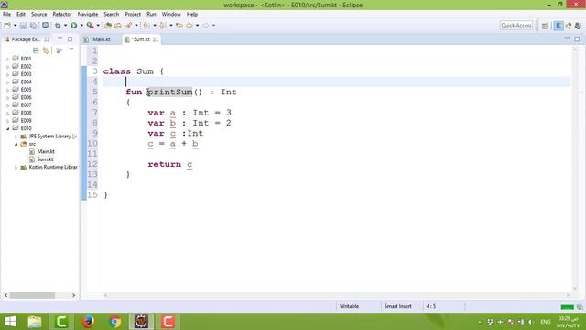Click the Last Edit Location icon

179,26
